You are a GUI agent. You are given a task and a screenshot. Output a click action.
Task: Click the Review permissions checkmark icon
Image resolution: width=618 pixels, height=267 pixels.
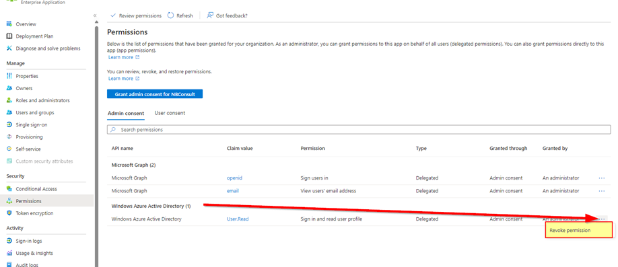pyautogui.click(x=113, y=15)
